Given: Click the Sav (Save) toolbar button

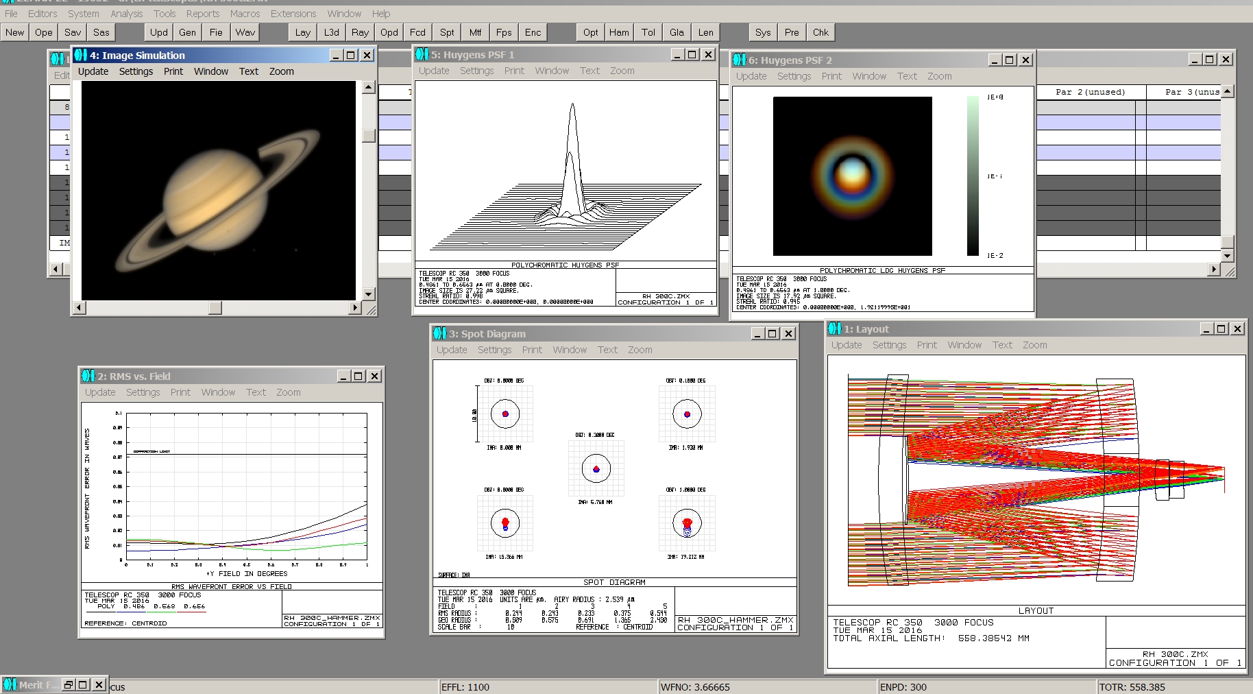Looking at the screenshot, I should 73,32.
